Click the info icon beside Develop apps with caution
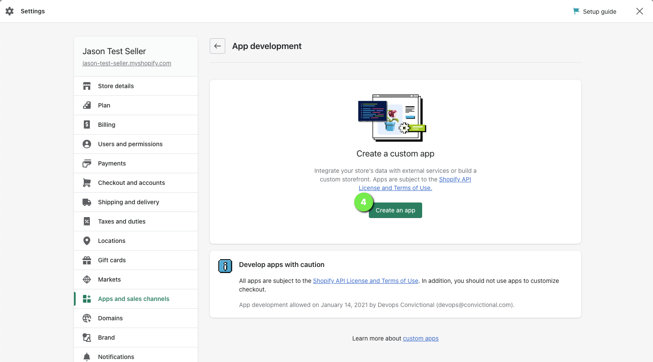Image resolution: width=653 pixels, height=362 pixels. point(225,266)
